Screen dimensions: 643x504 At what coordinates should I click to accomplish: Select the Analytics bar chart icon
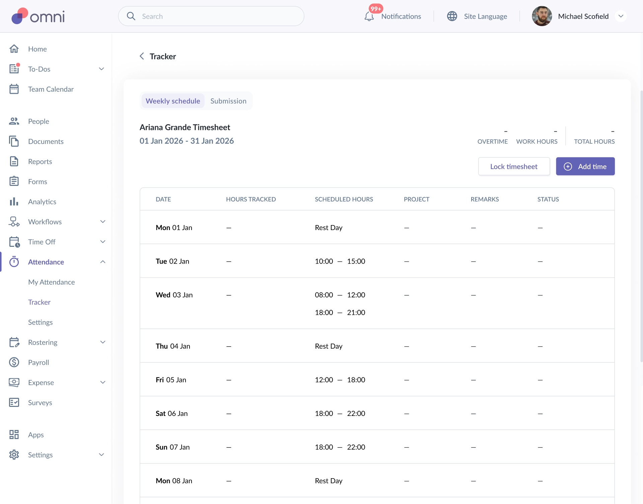tap(14, 202)
